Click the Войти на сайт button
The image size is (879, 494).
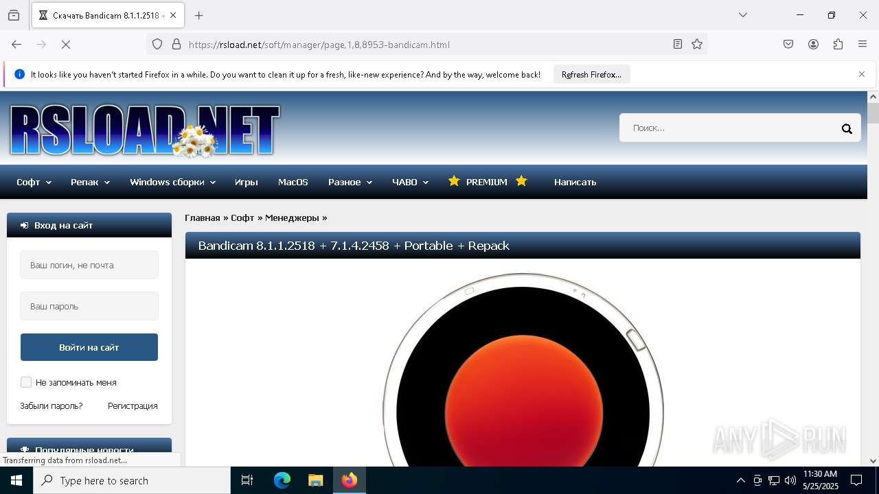89,347
